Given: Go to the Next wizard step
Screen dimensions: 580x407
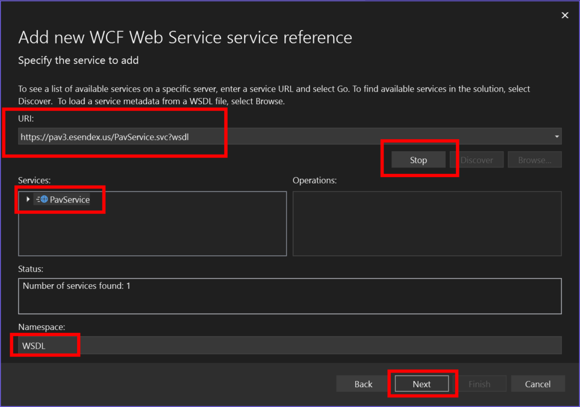Looking at the screenshot, I should [421, 384].
